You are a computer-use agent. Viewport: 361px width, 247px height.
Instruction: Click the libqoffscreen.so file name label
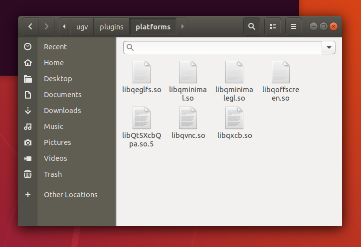280,94
